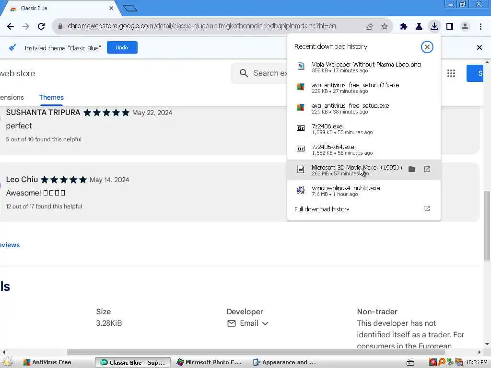Switch to AntiVirus Free taskbar window
This screenshot has width=491, height=368.
pyautogui.click(x=47, y=362)
